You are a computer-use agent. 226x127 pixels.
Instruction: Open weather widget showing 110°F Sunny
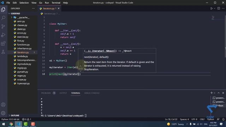click(175, 124)
